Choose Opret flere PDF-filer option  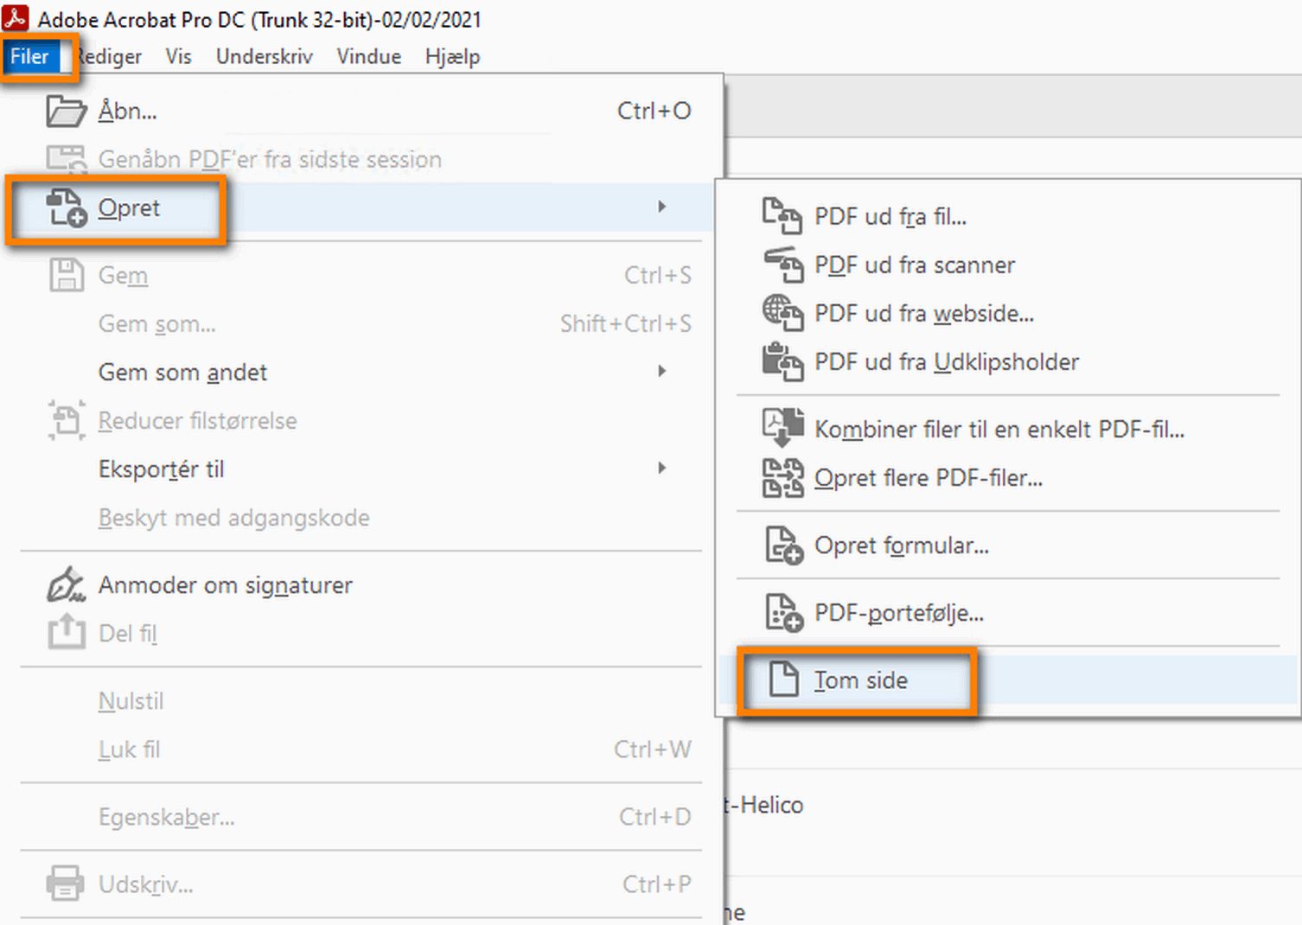(928, 478)
